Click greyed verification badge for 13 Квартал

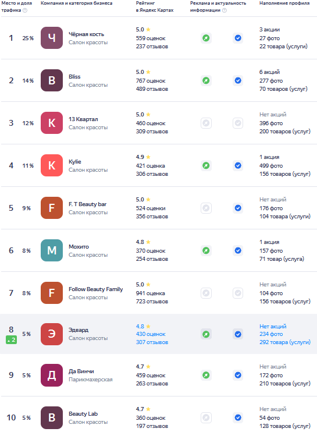(238, 123)
